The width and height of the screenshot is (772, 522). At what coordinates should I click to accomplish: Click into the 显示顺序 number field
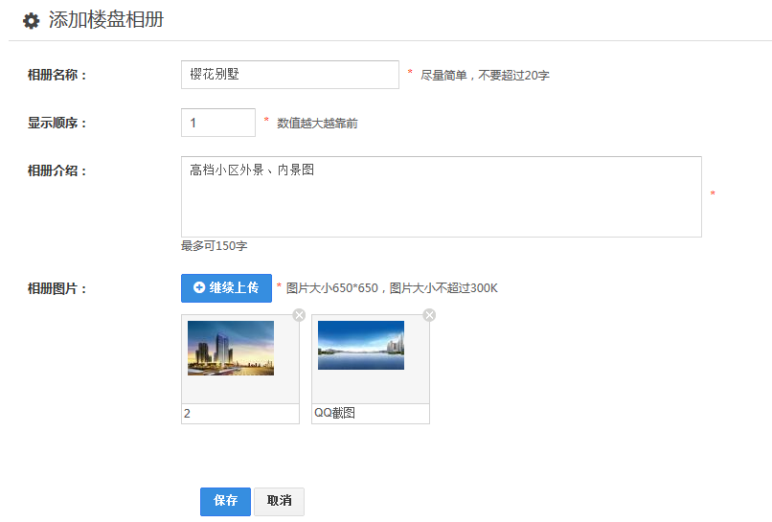click(218, 123)
